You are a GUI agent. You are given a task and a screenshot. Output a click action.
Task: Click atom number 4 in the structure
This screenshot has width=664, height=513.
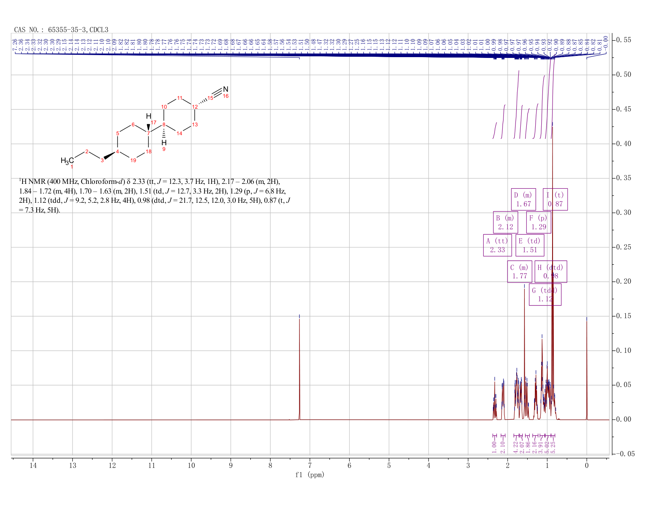point(118,152)
